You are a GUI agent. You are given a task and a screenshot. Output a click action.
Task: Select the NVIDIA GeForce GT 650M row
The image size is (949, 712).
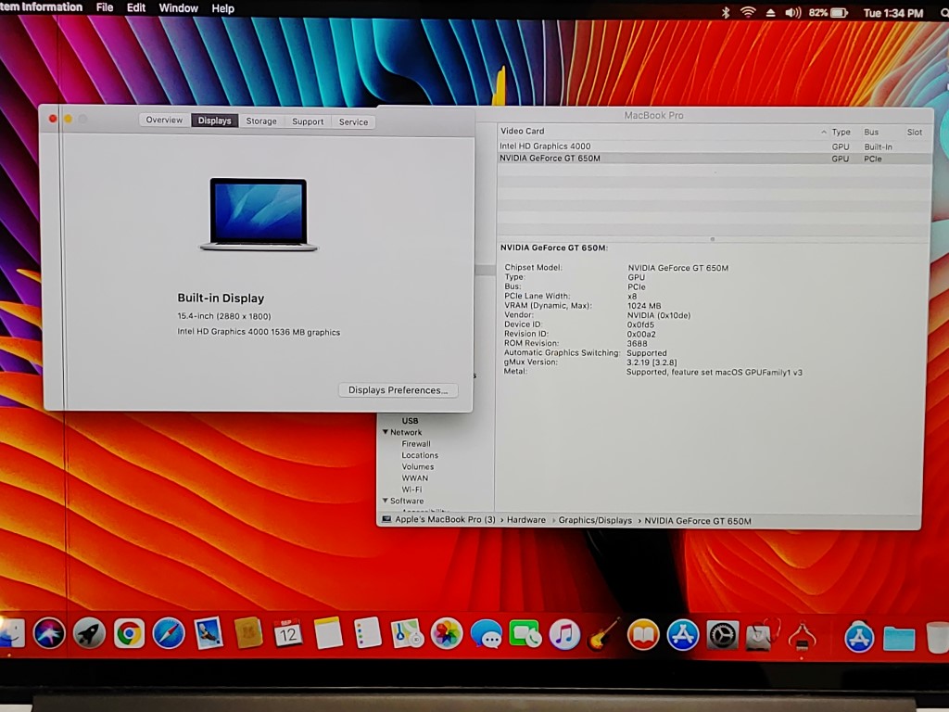(x=714, y=159)
